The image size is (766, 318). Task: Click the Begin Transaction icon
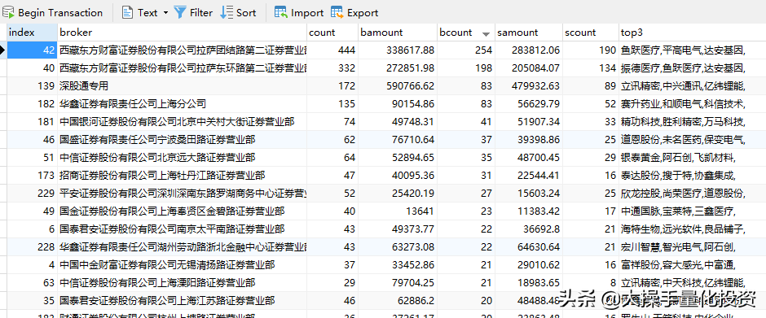[x=8, y=12]
